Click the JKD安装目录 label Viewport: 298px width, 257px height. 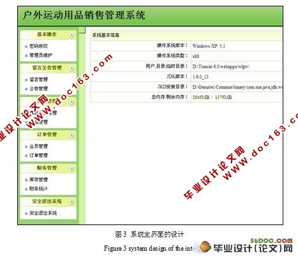coord(173,87)
